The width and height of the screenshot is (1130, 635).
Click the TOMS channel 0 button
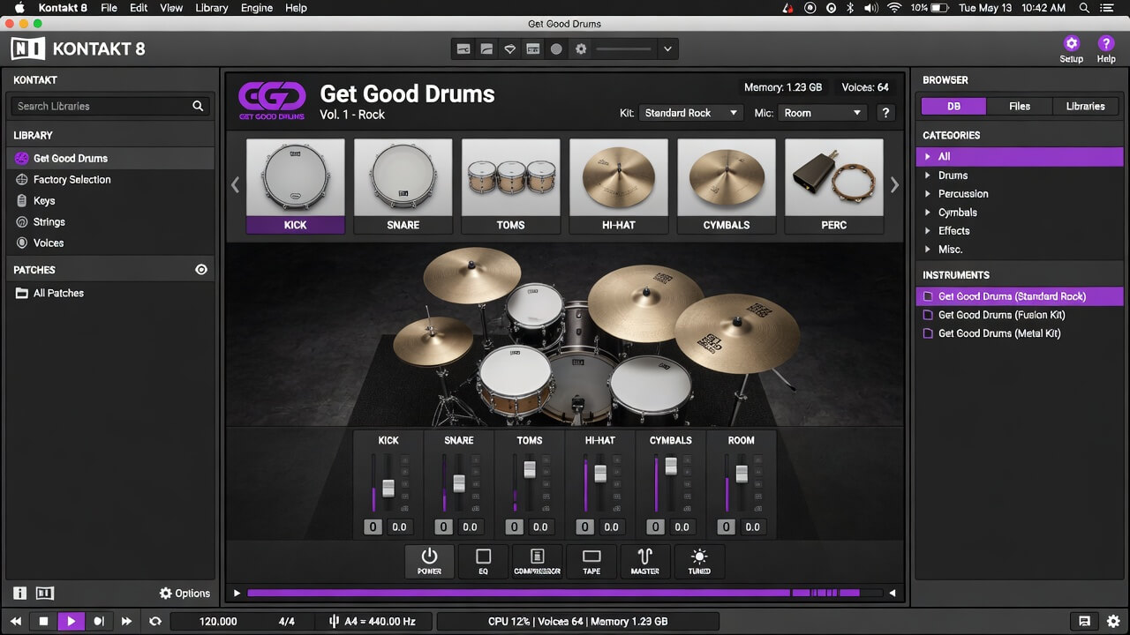pyautogui.click(x=514, y=527)
